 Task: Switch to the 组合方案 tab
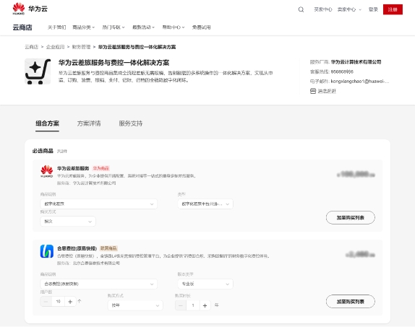(48, 123)
